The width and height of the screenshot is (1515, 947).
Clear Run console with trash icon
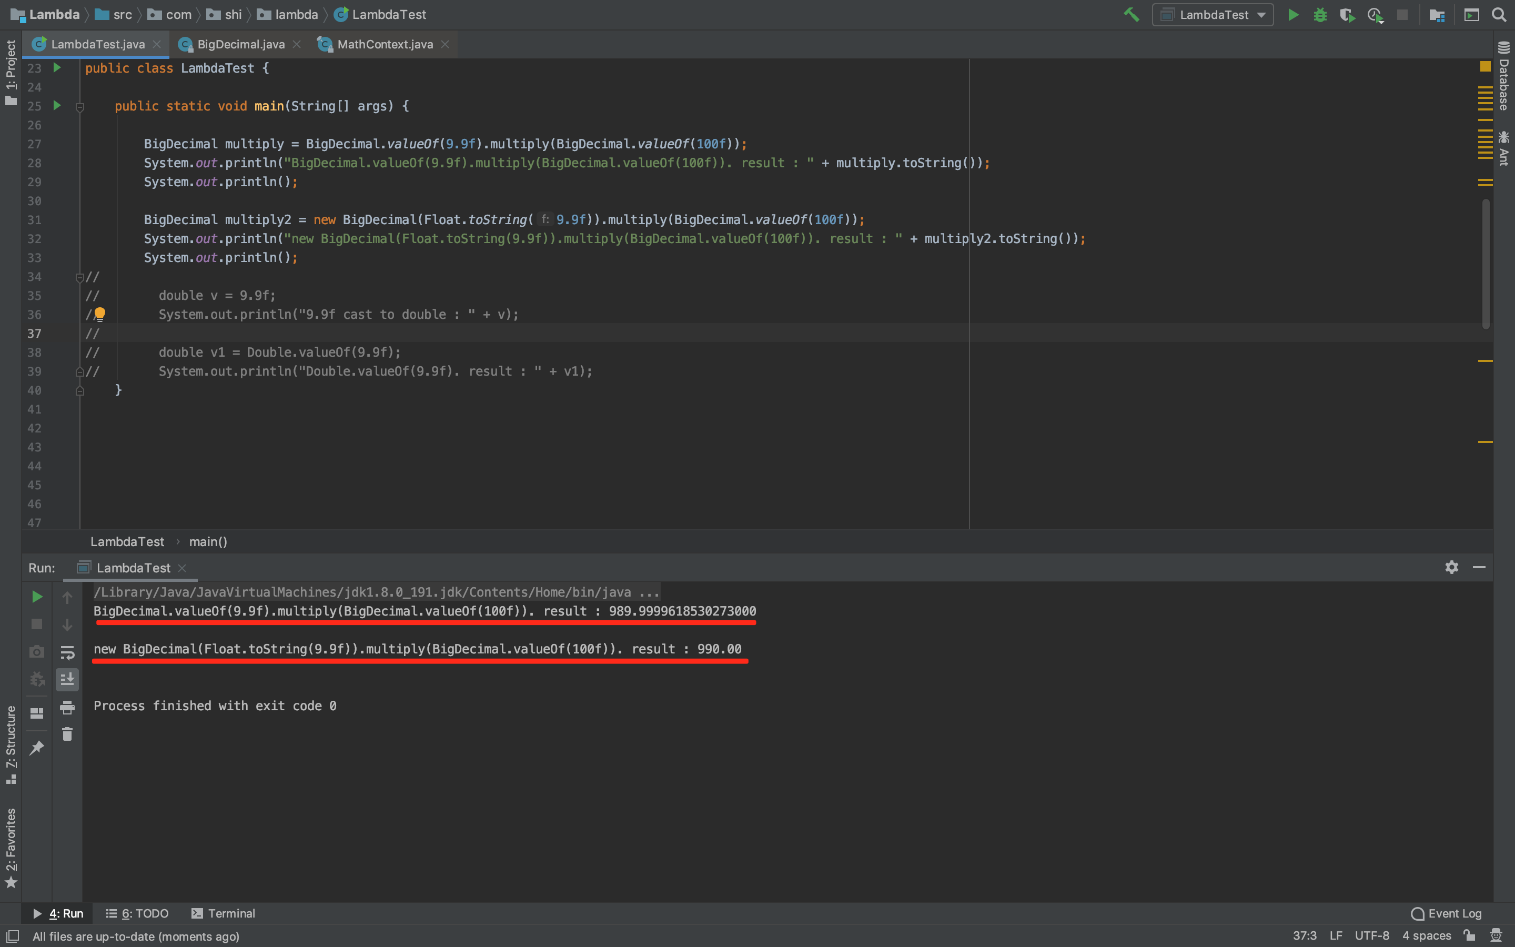67,734
